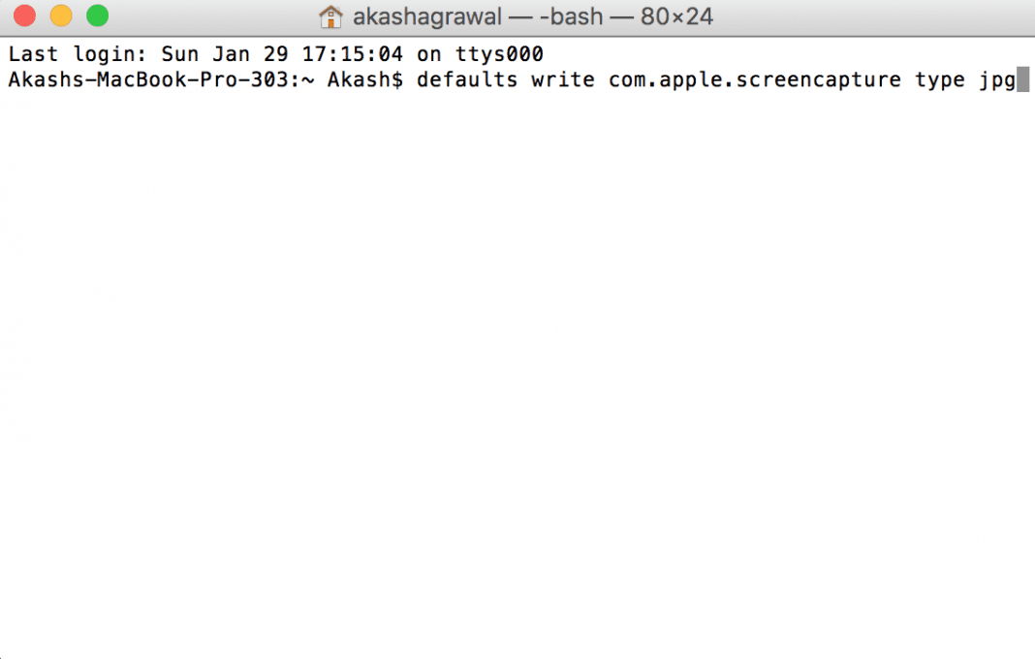This screenshot has height=659, width=1035.
Task: Click the home folder proxy icon
Action: tap(331, 16)
